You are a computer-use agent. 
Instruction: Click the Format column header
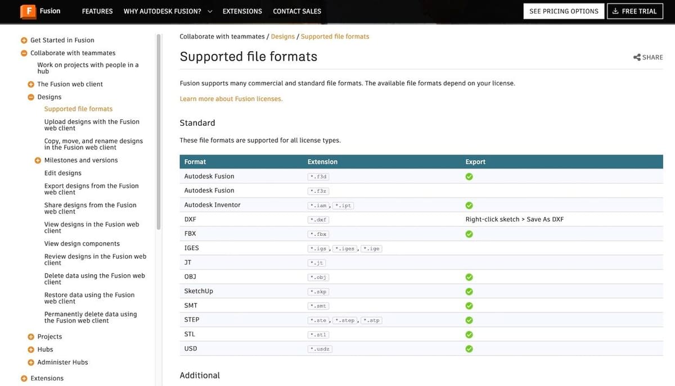tap(195, 162)
